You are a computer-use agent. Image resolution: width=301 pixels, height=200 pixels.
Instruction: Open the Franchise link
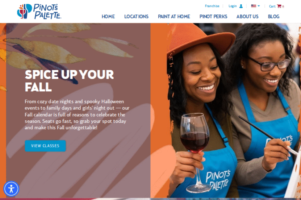[x=212, y=6]
